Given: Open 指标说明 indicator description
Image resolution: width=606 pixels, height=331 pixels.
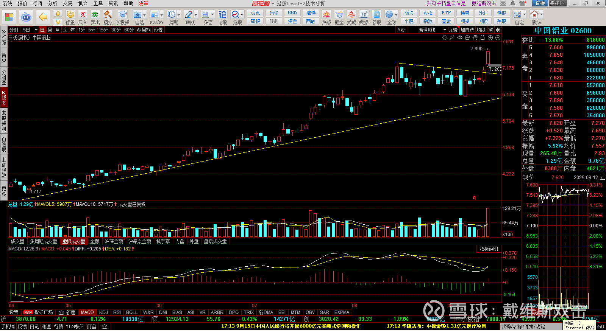Looking at the screenshot, I should click(489, 249).
